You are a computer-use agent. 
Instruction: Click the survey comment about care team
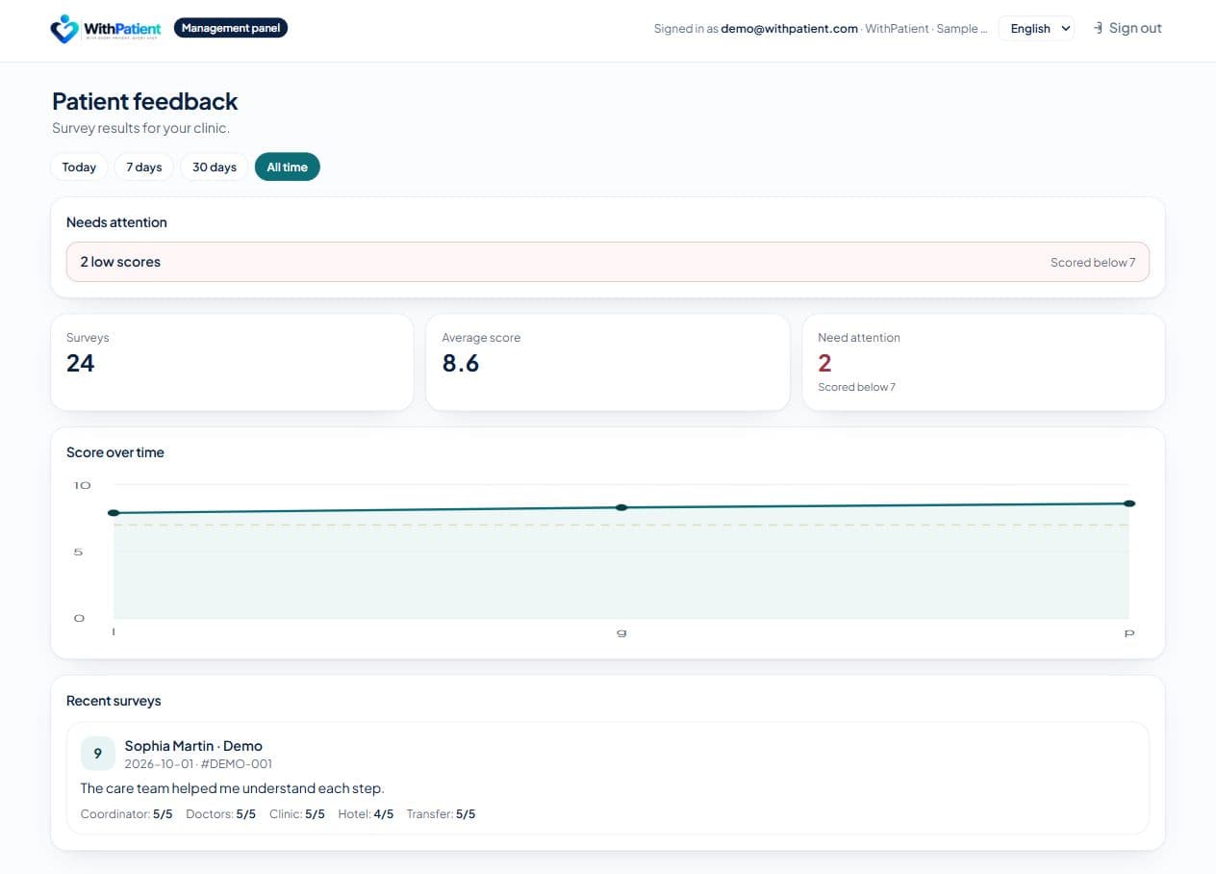click(x=232, y=788)
